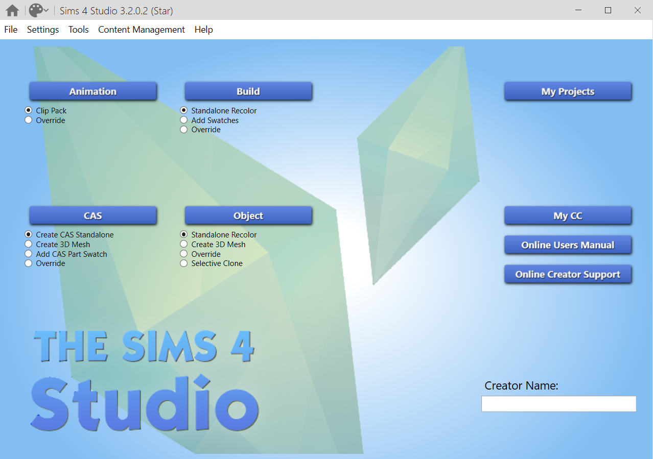This screenshot has height=459, width=653.
Task: Visit Online Creator Support
Action: pyautogui.click(x=568, y=274)
